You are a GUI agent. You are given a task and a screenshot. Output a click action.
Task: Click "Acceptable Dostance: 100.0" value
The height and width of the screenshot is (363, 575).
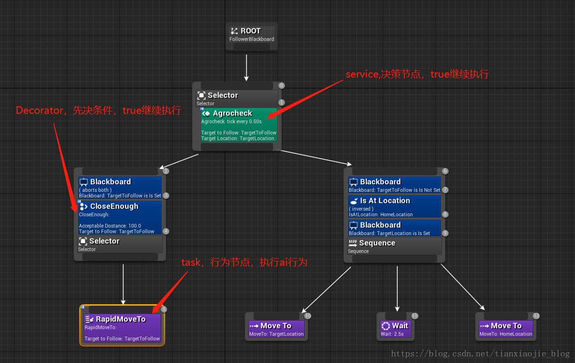point(110,226)
